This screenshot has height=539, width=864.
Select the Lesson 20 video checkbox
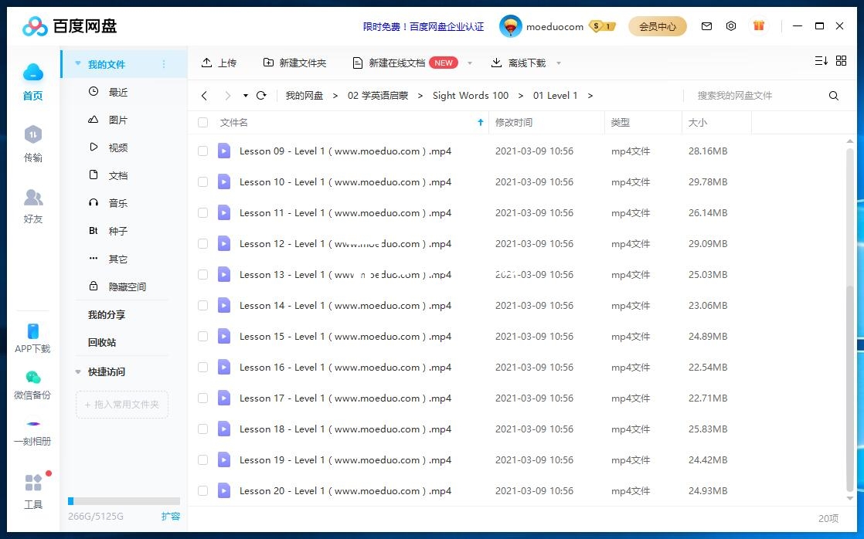202,490
